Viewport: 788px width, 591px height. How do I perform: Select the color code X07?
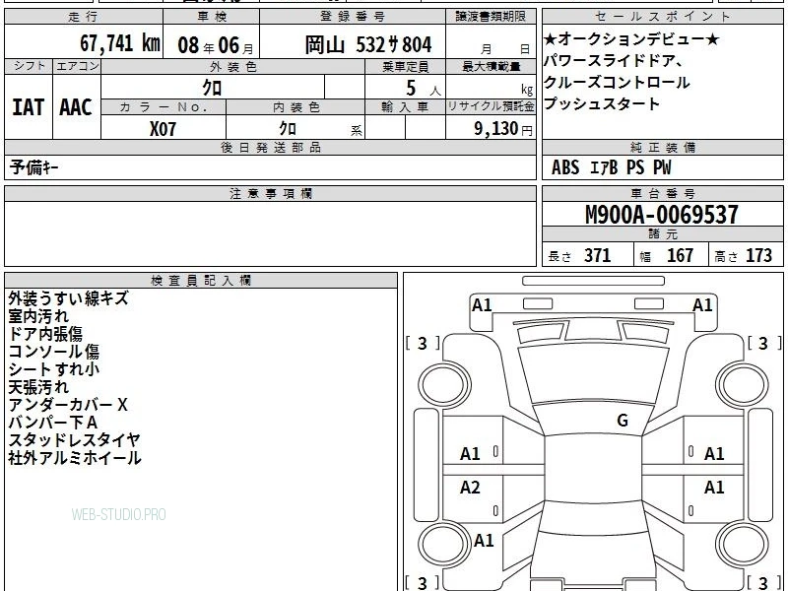coord(163,129)
